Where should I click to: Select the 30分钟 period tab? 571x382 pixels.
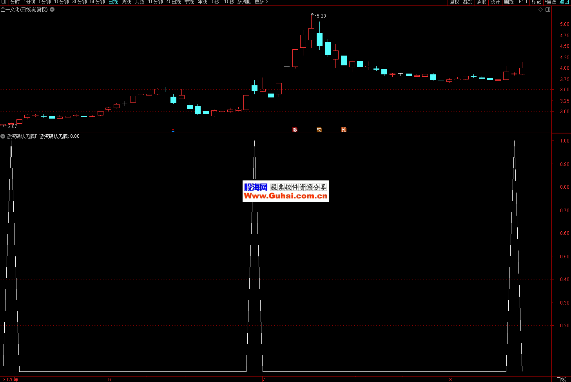click(80, 2)
